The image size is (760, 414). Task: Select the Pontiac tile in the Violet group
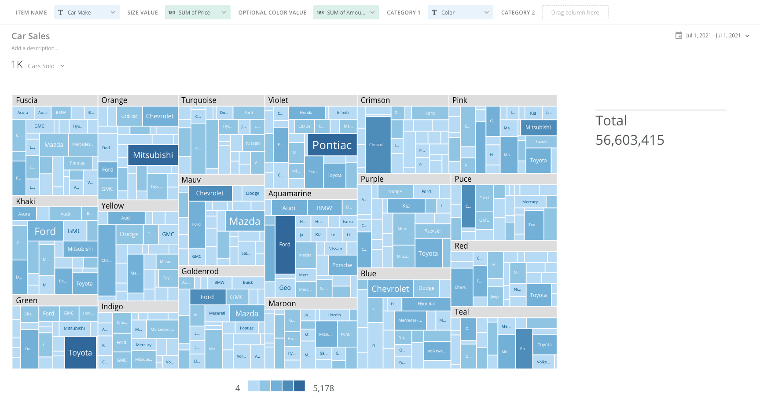click(x=331, y=144)
